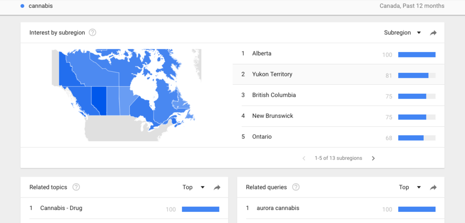
Task: Select Alberta in subregion list
Action: coord(262,54)
